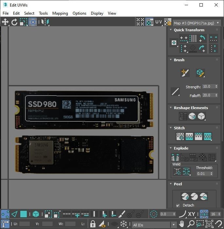224x229 pixels.
Task: Open the Map #3 (IMGP9171a.jpg) dropdown
Action: pos(197,23)
